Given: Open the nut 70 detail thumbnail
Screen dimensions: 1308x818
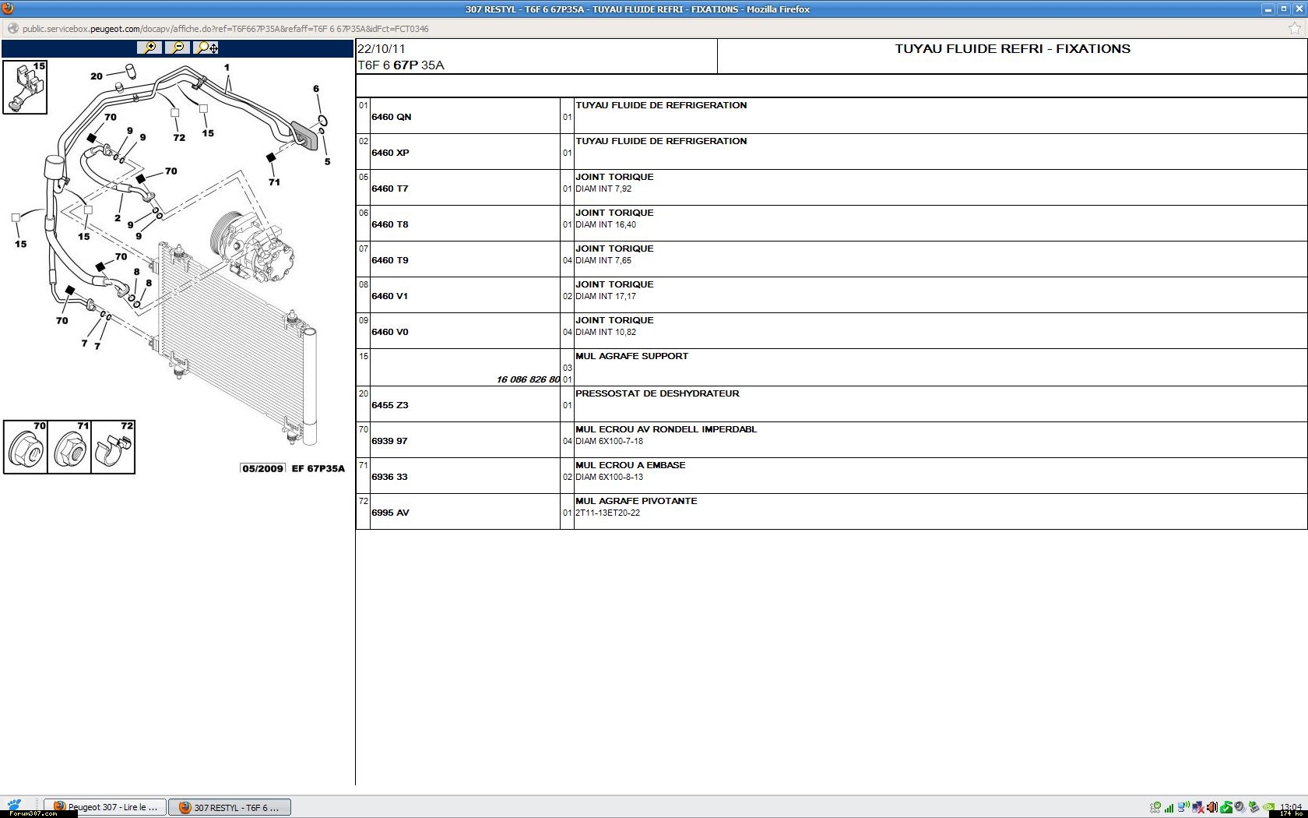Looking at the screenshot, I should 26,446.
